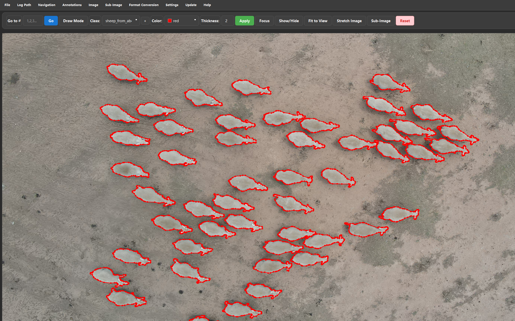Fit the image to view
The height and width of the screenshot is (321, 515).
[x=317, y=21]
